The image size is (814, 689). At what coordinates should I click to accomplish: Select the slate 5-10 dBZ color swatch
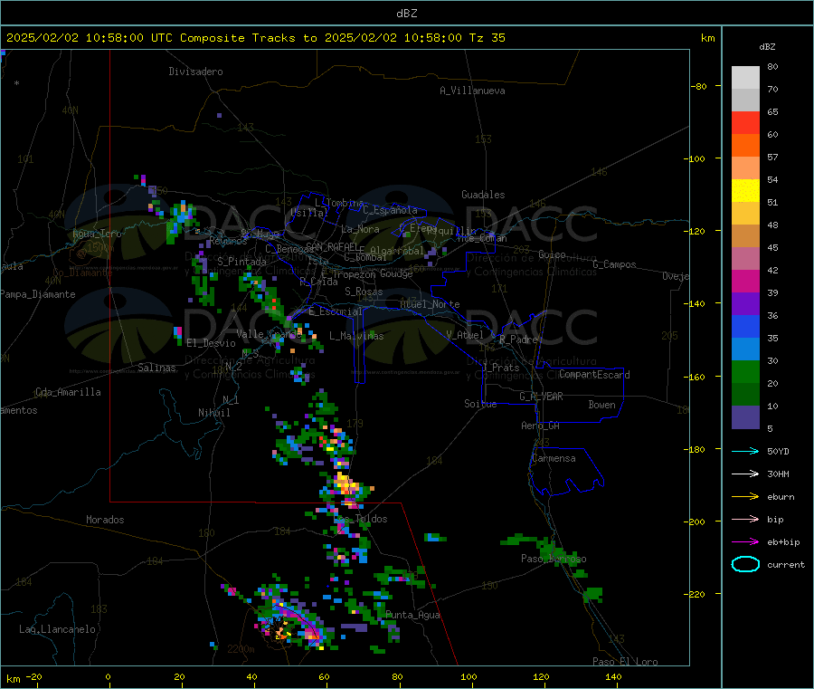(745, 417)
